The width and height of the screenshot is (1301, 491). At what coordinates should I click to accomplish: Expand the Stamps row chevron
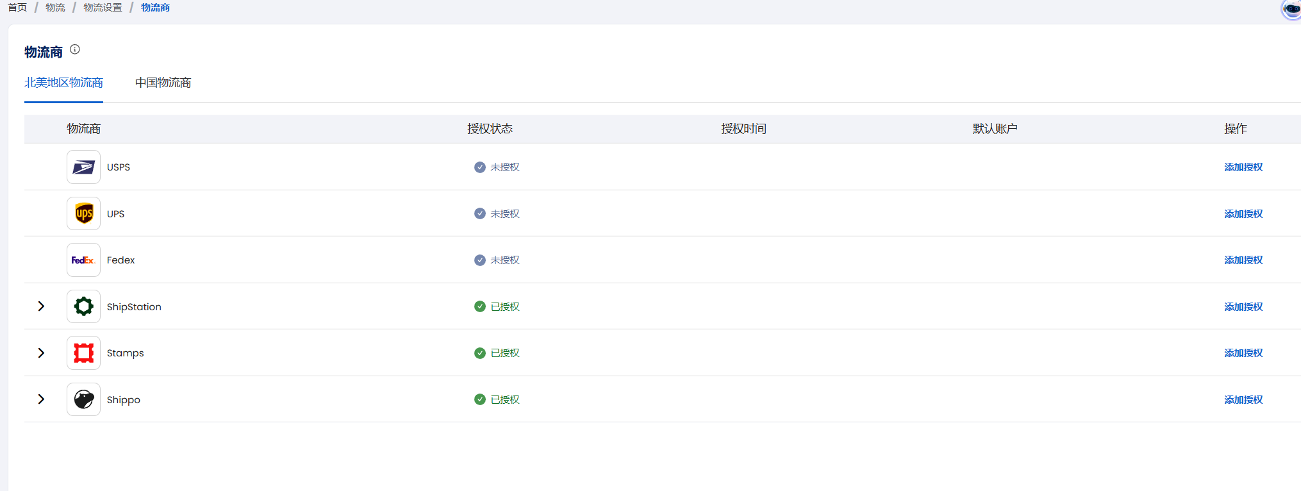coord(41,353)
